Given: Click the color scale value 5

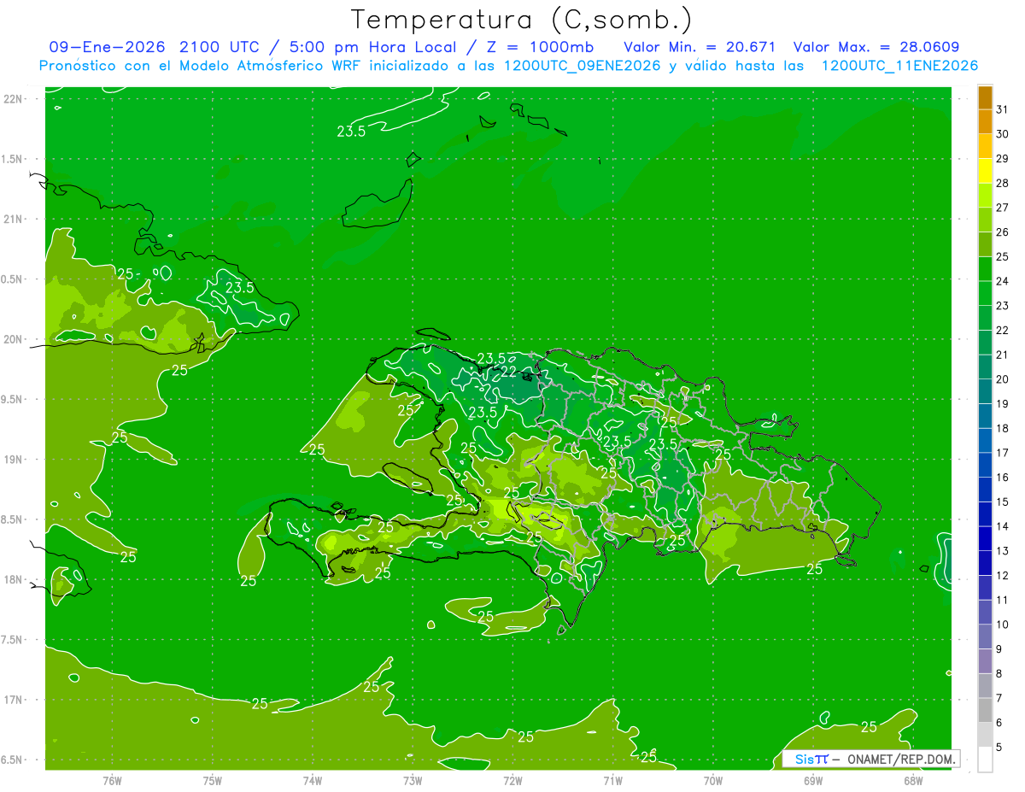Looking at the screenshot, I should pyautogui.click(x=999, y=748).
